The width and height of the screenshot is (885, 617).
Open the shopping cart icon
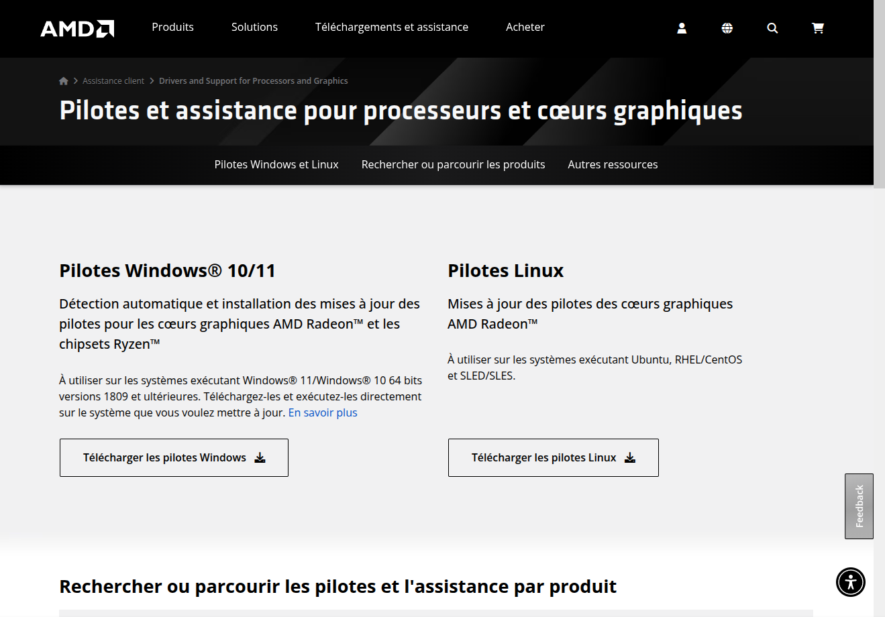[x=818, y=28]
